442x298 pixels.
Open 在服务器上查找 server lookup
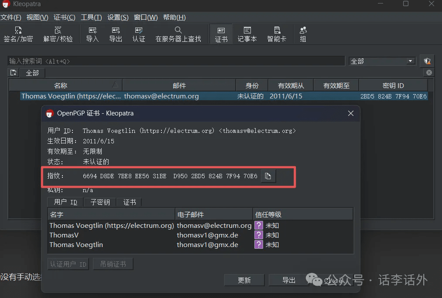178,34
